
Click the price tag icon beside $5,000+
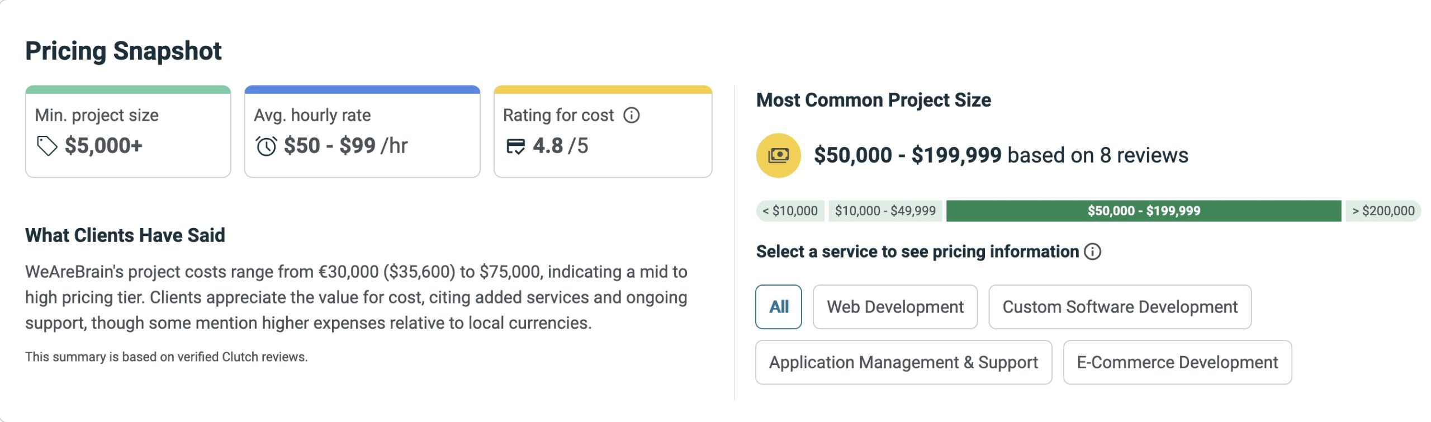click(x=47, y=146)
